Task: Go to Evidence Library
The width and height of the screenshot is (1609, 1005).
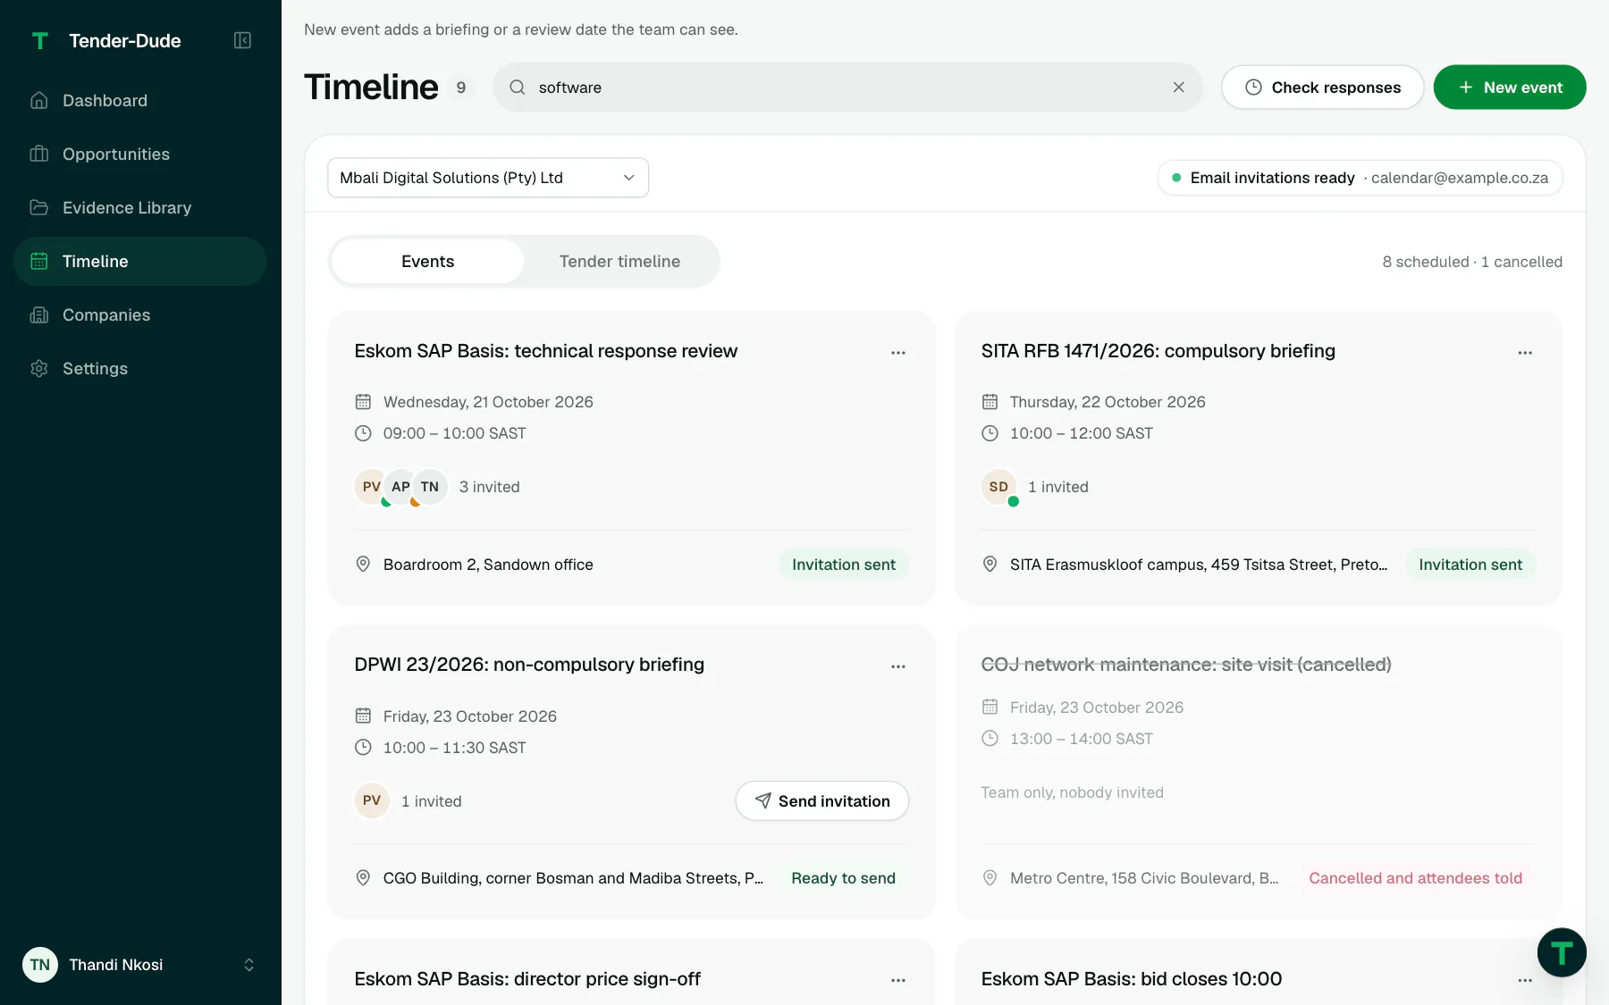Action: [140, 207]
